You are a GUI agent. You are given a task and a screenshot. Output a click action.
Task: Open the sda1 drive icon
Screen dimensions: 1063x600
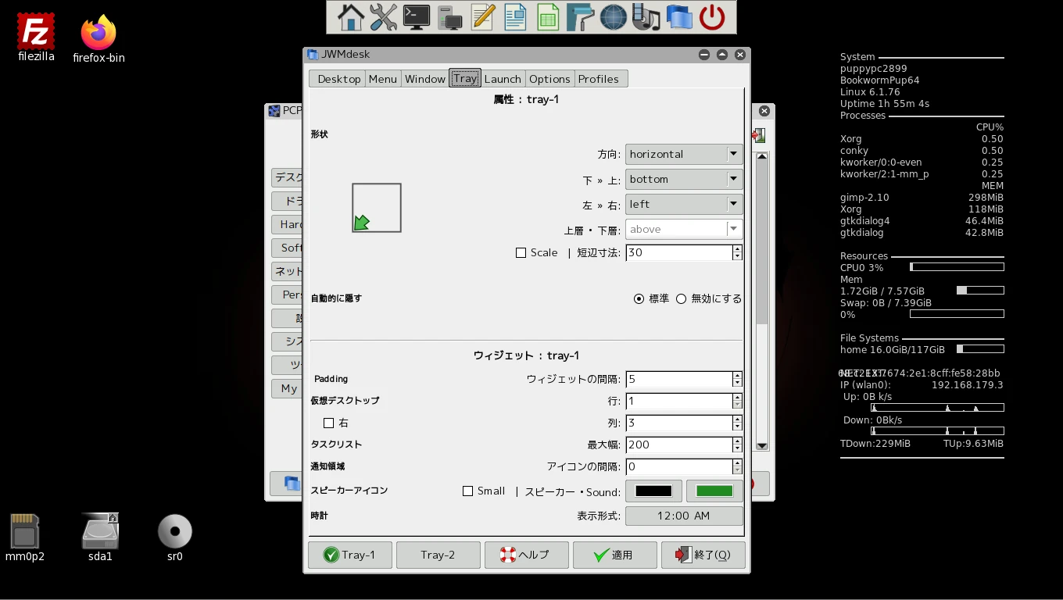point(100,532)
